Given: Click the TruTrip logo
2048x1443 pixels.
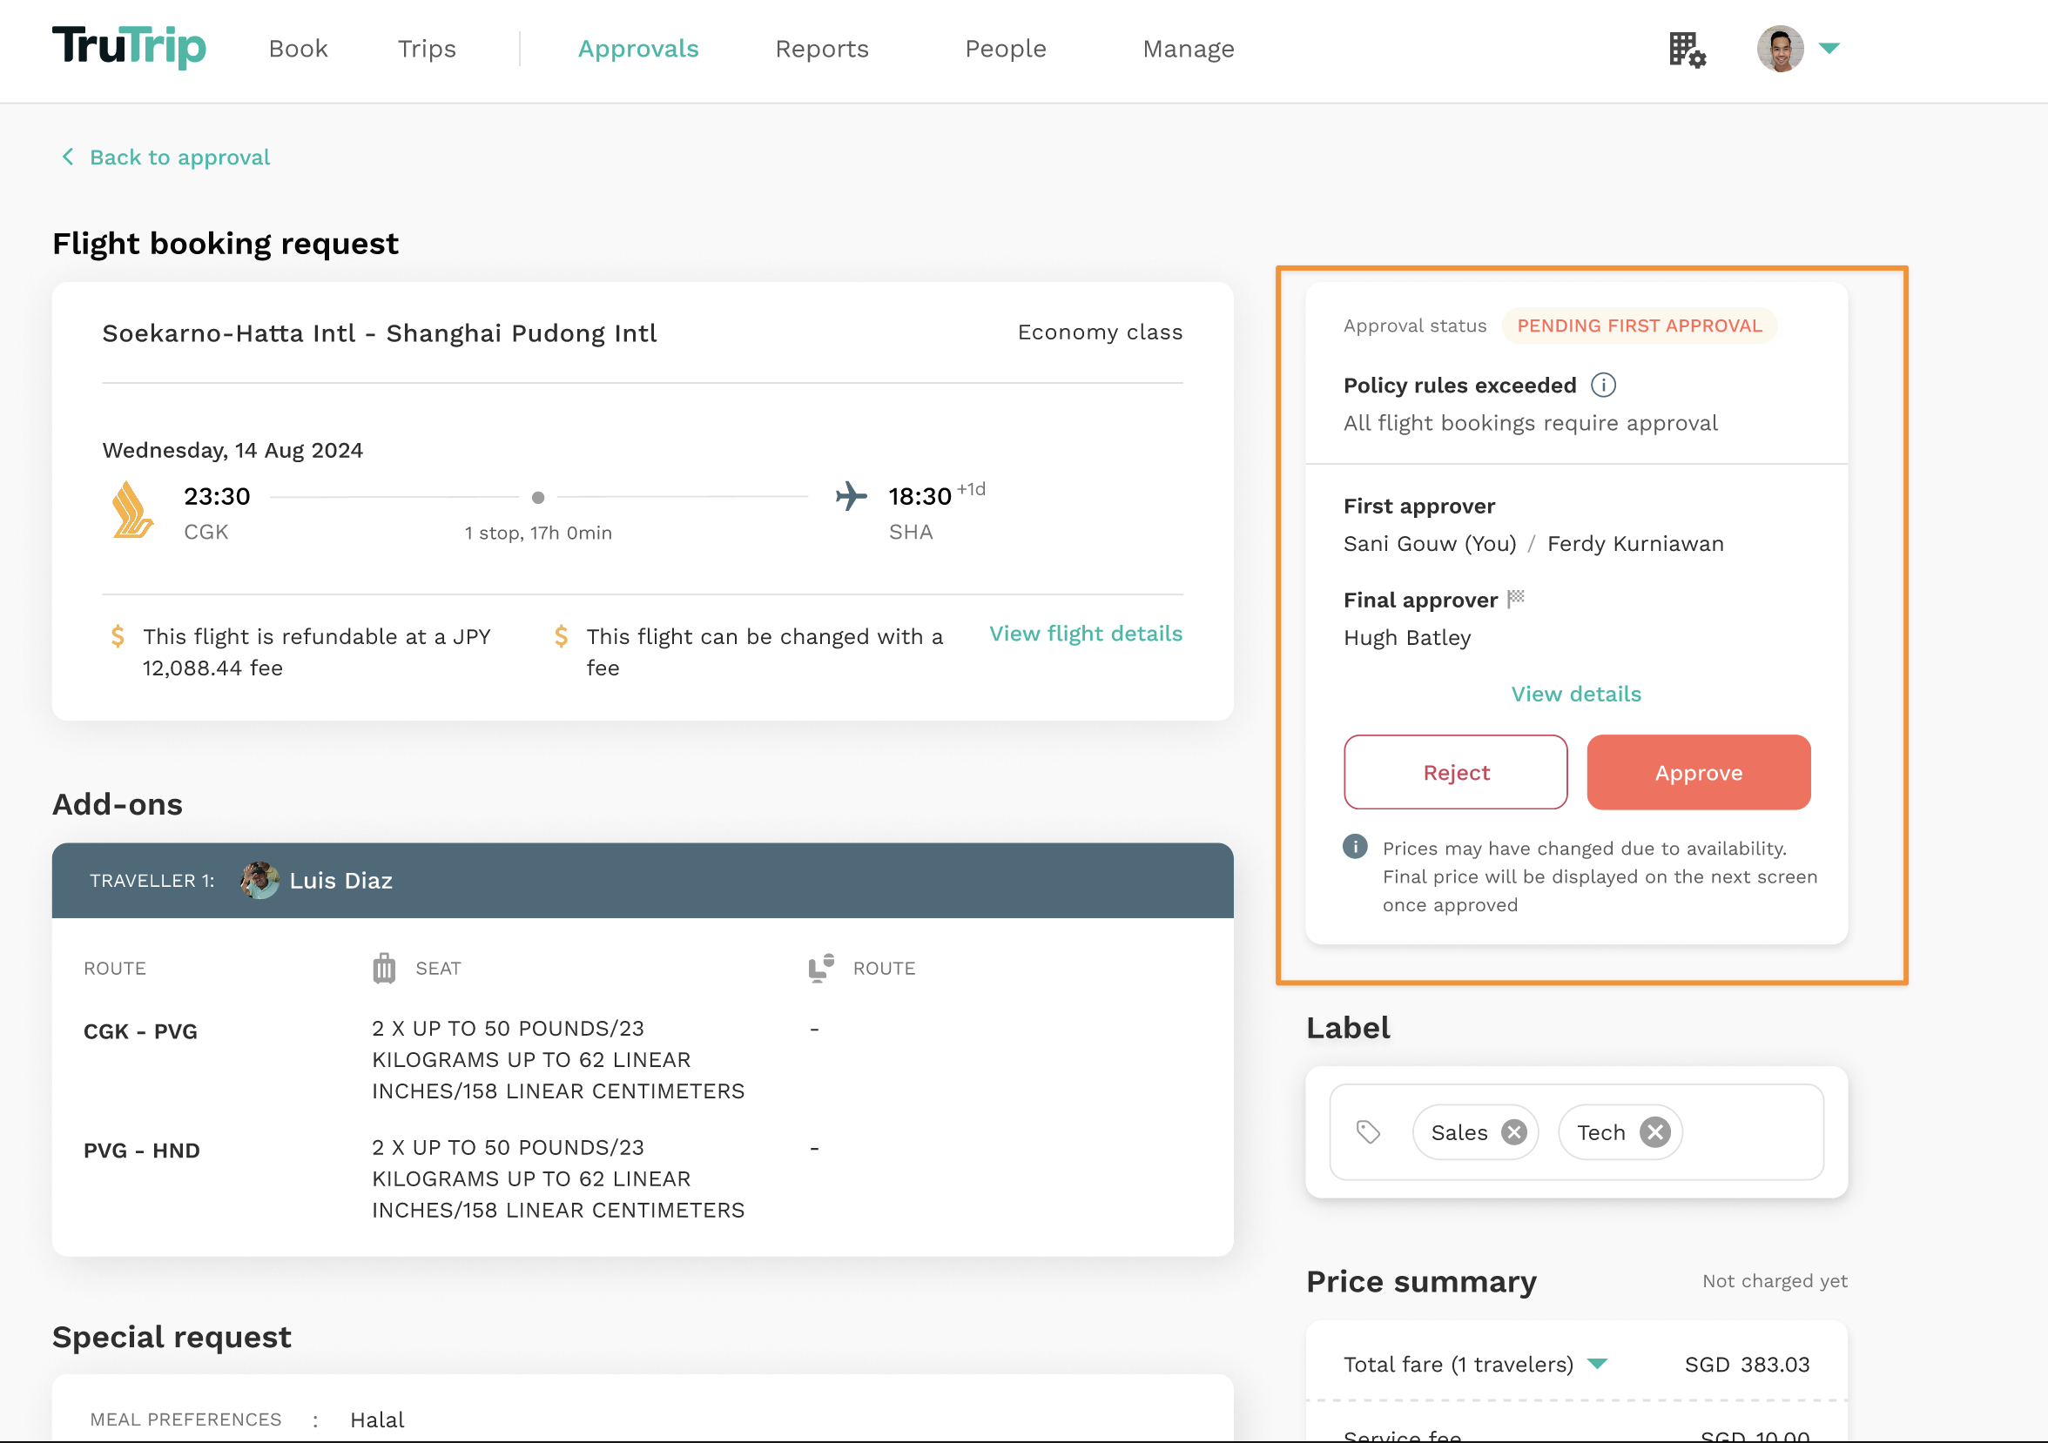Looking at the screenshot, I should pos(130,46).
